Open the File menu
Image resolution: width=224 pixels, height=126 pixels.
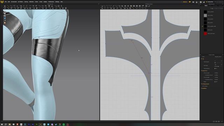(x=6, y=2)
